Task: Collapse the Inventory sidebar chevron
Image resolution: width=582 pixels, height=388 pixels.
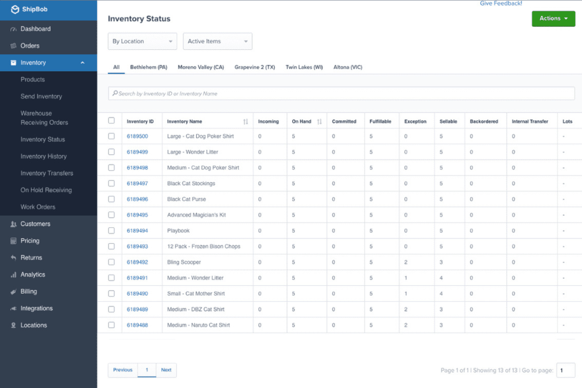Action: tap(83, 63)
